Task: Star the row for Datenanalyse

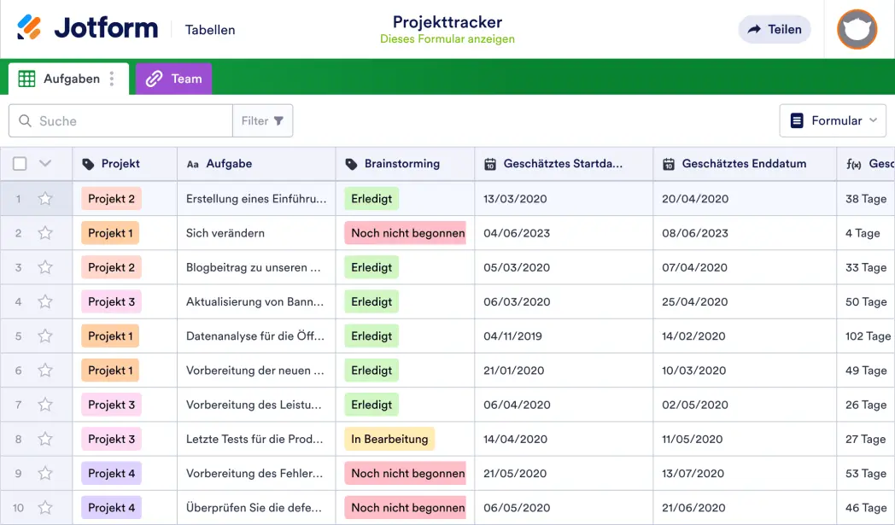Action: 46,335
